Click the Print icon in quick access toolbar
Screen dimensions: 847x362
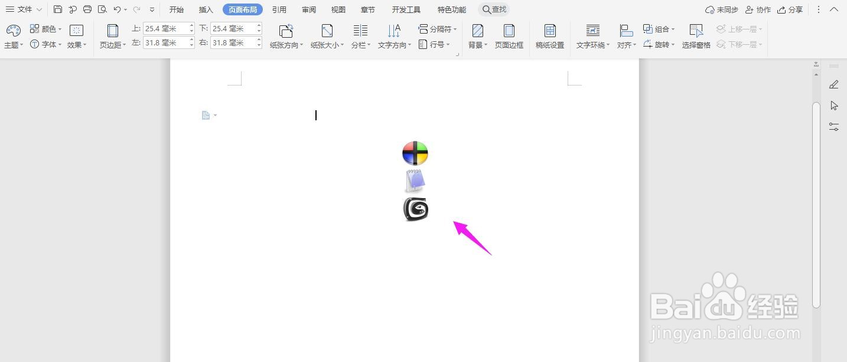pyautogui.click(x=87, y=9)
